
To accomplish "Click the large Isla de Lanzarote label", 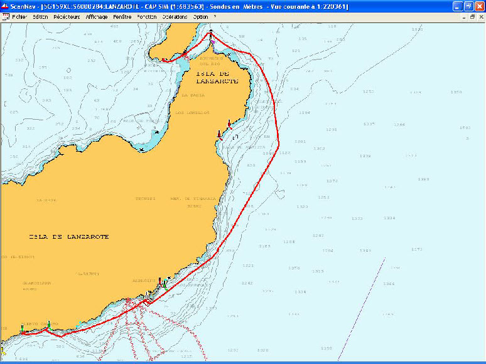I will 70,237.
